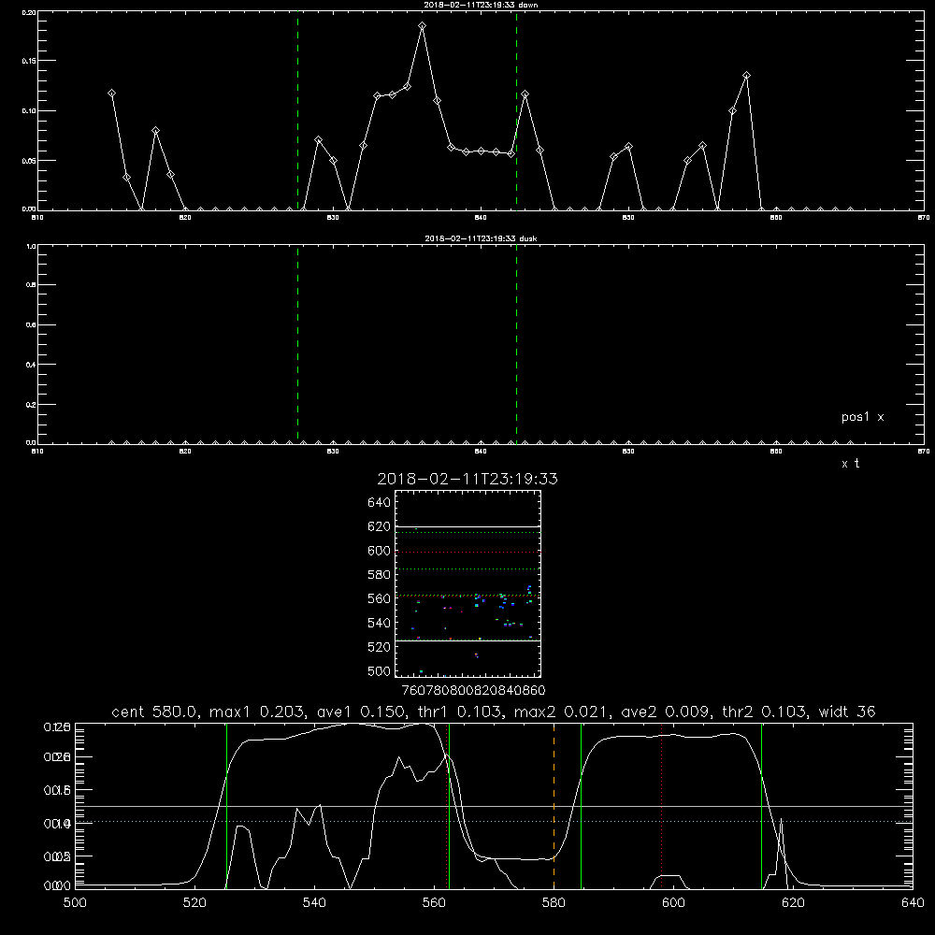935x935 pixels.
Task: Click the small scatter image thumbnail
Action: point(467,583)
